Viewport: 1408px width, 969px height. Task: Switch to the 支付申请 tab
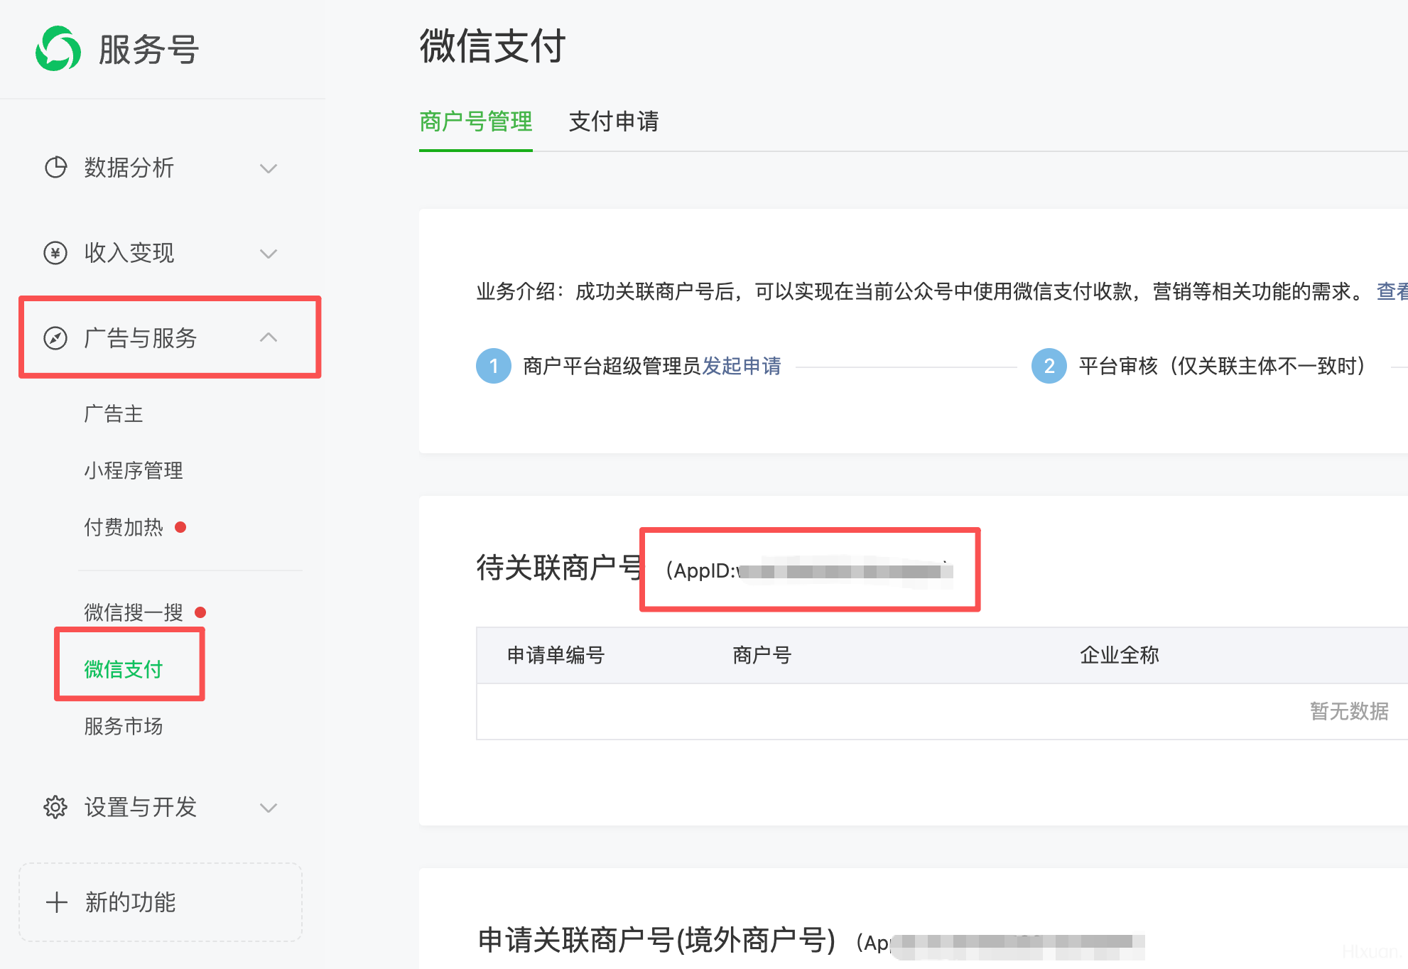point(614,121)
